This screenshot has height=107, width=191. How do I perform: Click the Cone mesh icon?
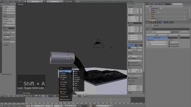click(73, 83)
